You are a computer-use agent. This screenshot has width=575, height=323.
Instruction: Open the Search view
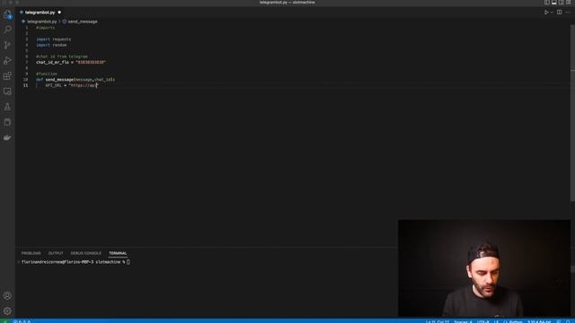(7, 30)
